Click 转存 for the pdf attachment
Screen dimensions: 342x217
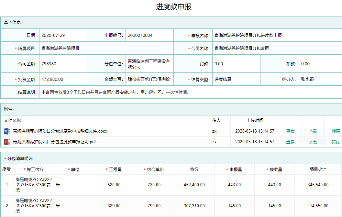click(336, 142)
